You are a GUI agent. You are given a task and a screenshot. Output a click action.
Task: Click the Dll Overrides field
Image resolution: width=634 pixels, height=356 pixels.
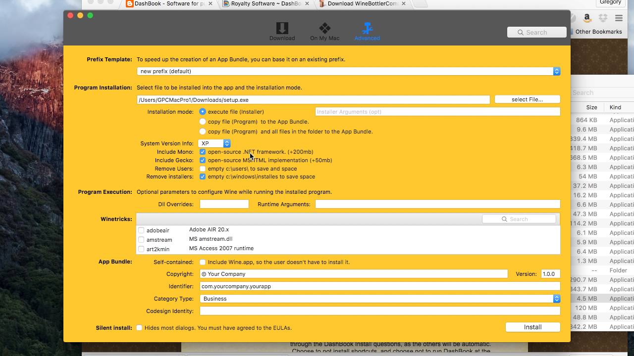(x=224, y=204)
